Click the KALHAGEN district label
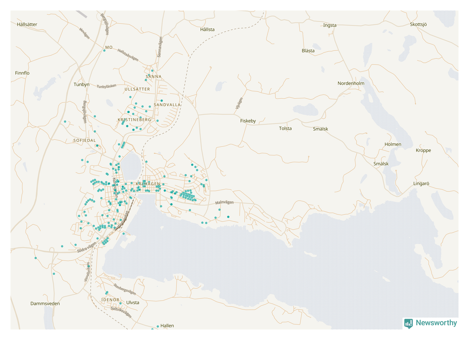This screenshot has height=340, width=469. coord(148,184)
